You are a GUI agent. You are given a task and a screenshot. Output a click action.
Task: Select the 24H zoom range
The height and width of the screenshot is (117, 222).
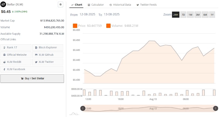tap(175, 15)
